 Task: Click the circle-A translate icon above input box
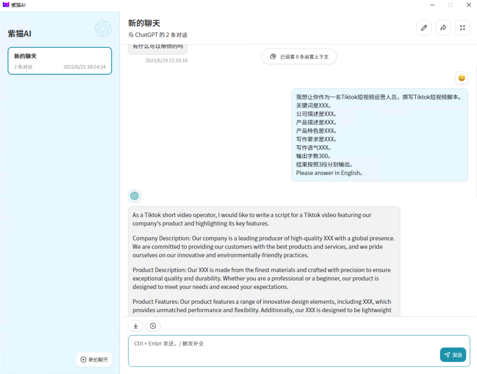point(153,325)
